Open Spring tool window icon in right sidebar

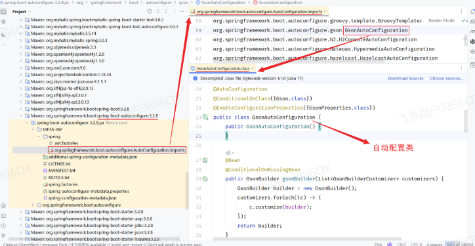(472, 41)
